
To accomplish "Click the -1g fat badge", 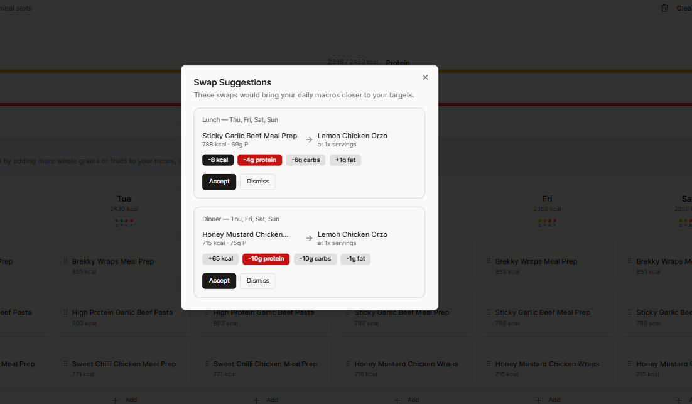I will [355, 259].
